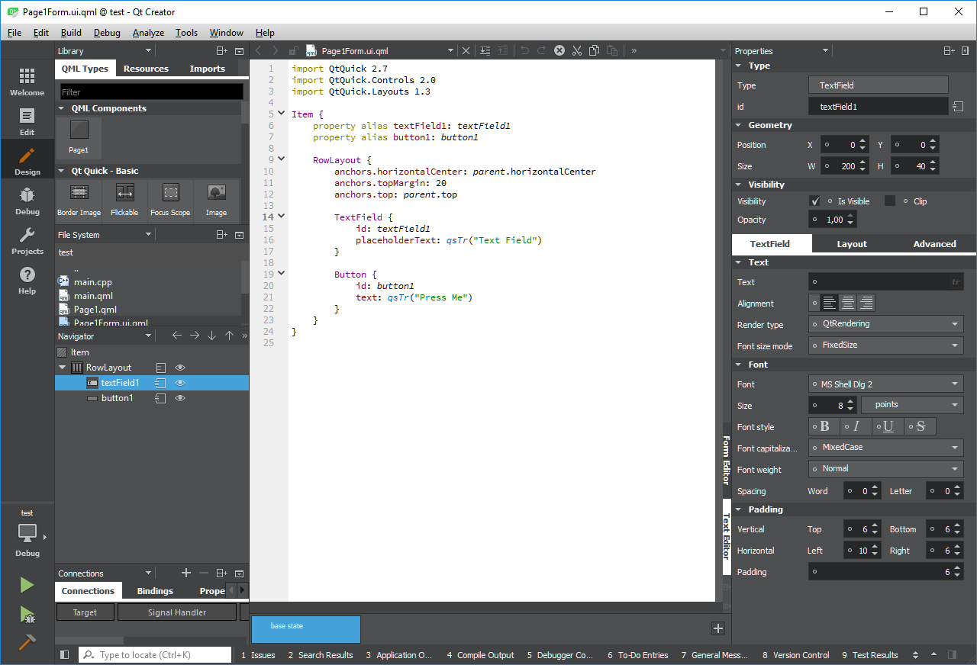Switch to the Resources tab
The width and height of the screenshot is (977, 665).
(x=146, y=69)
